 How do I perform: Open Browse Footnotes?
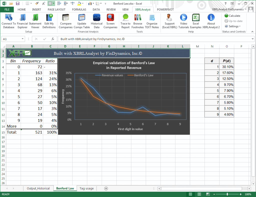137,21
